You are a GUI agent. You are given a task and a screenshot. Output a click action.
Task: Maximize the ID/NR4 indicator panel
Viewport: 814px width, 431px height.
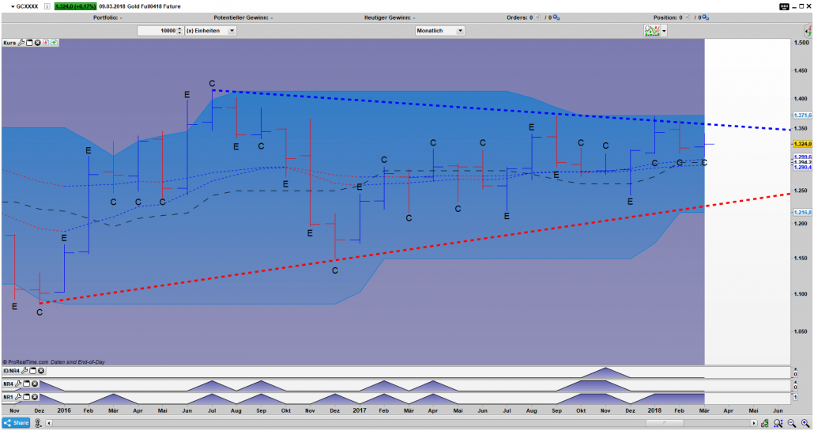[x=32, y=371]
